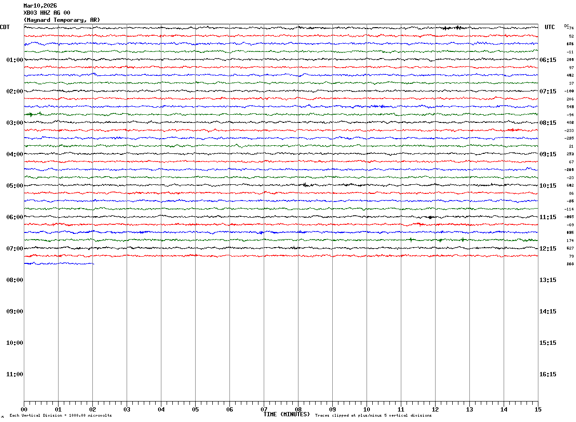Click minute 15 on the bottom time axis
This screenshot has height=422, width=576.
click(538, 409)
